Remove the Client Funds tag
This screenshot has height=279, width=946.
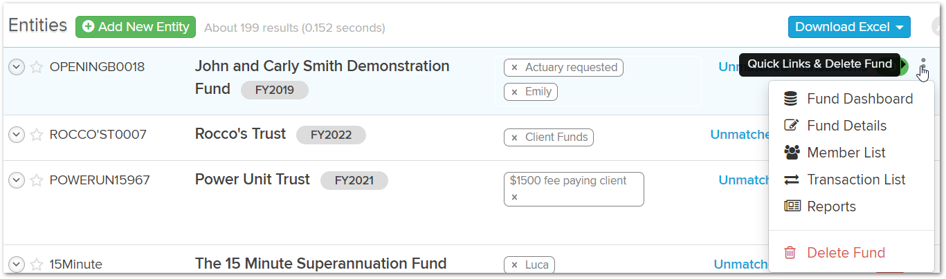pos(514,137)
